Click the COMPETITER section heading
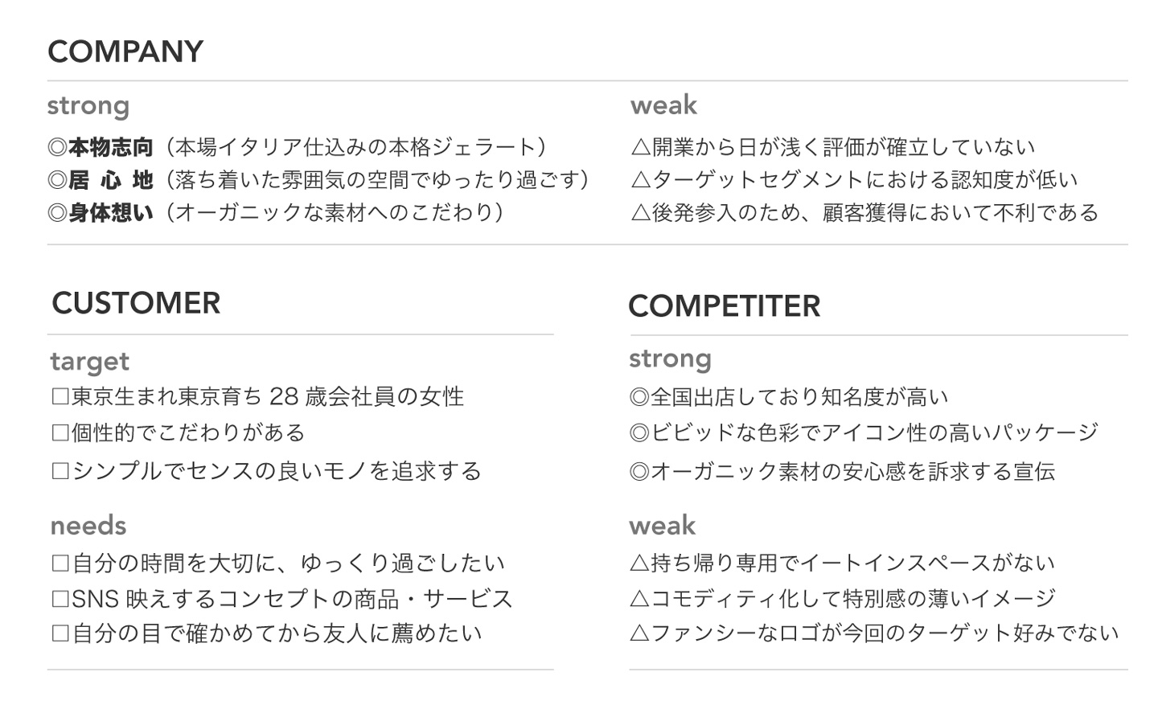 tap(725, 306)
